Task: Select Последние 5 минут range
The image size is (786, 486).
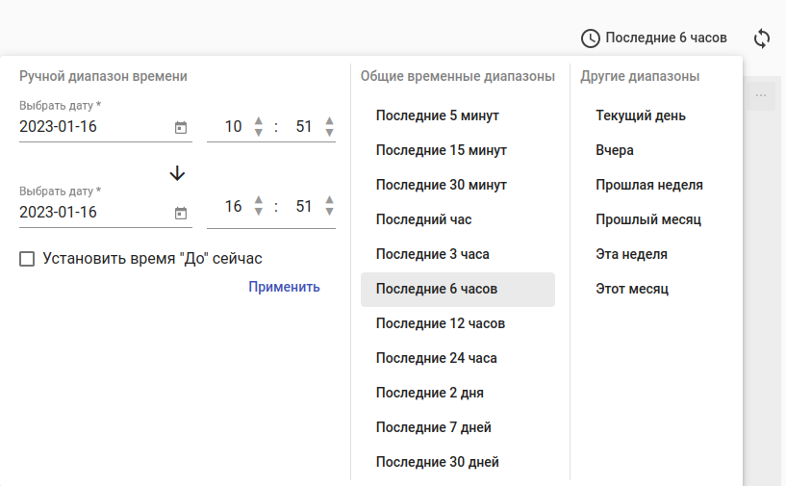Action: (x=437, y=115)
